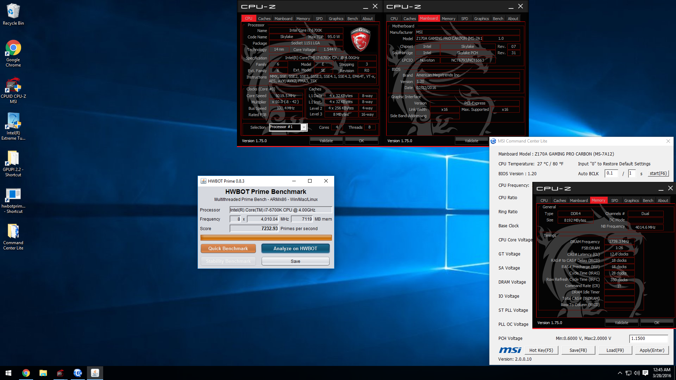Click the Core Voltage value 1.544 V
The height and width of the screenshot is (380, 676).
(330, 49)
